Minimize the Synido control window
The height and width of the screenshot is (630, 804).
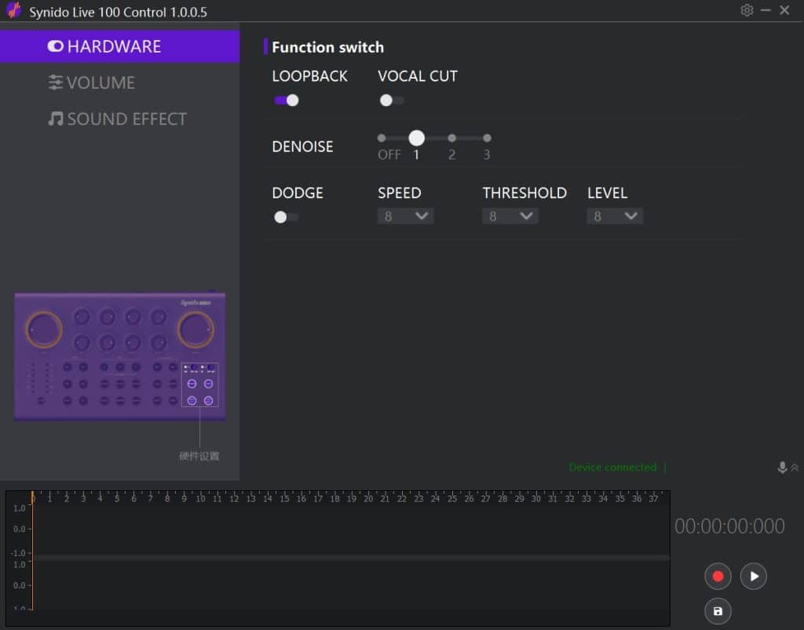[766, 10]
